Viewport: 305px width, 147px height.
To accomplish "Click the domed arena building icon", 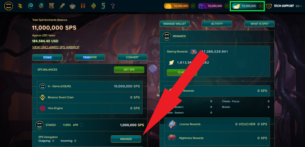I will point(73,6).
